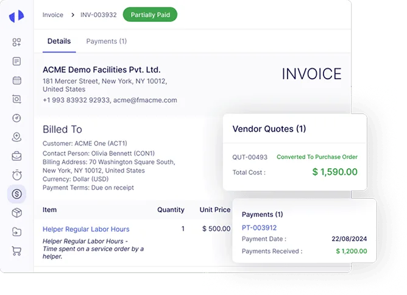Open the folder import arrow sidebar icon
This screenshot has height=295, width=407.
(x=16, y=232)
